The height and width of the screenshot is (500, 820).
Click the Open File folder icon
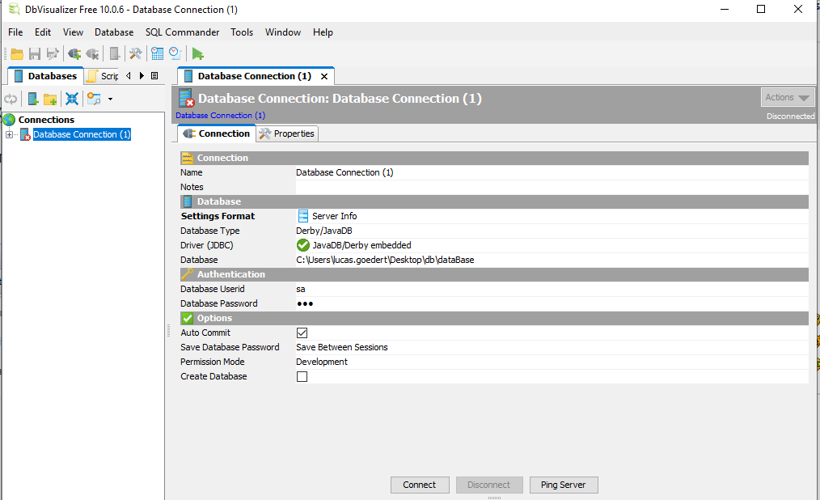click(x=16, y=54)
